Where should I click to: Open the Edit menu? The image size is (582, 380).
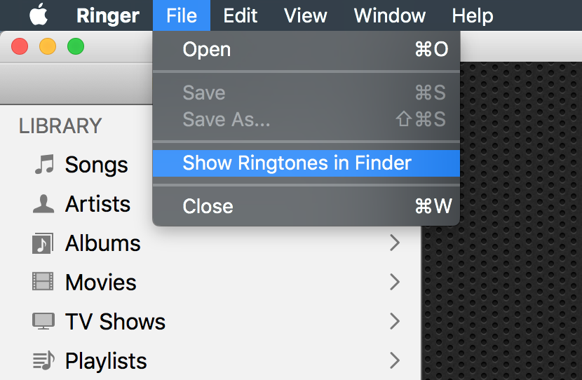241,15
